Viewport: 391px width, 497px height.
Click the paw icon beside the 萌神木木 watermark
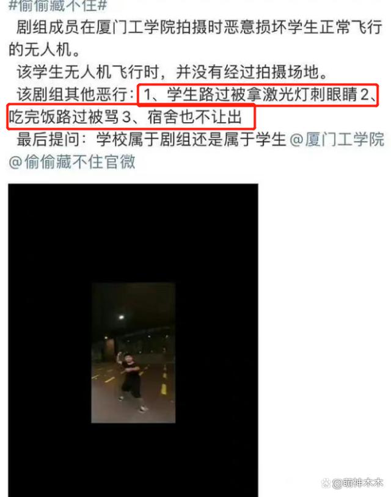[x=326, y=483]
